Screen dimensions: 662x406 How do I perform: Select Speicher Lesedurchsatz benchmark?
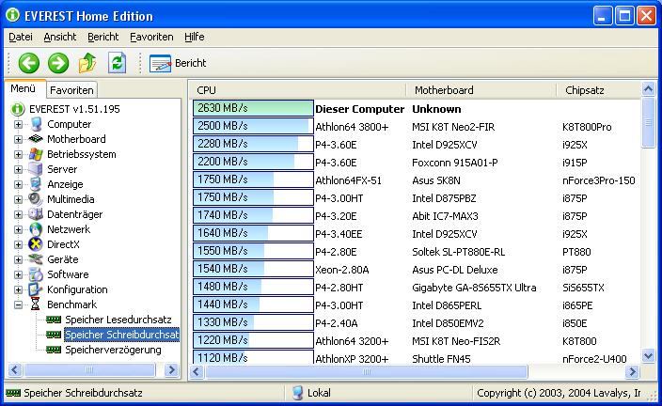pos(118,320)
